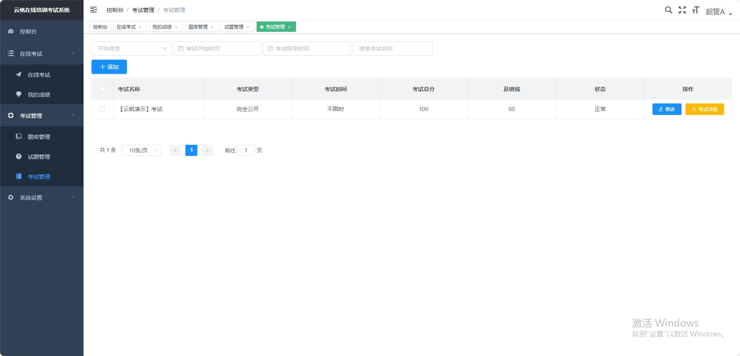The width and height of the screenshot is (740, 356).
Task: Select 考试管理 submenu item in sidebar
Action: point(42,177)
